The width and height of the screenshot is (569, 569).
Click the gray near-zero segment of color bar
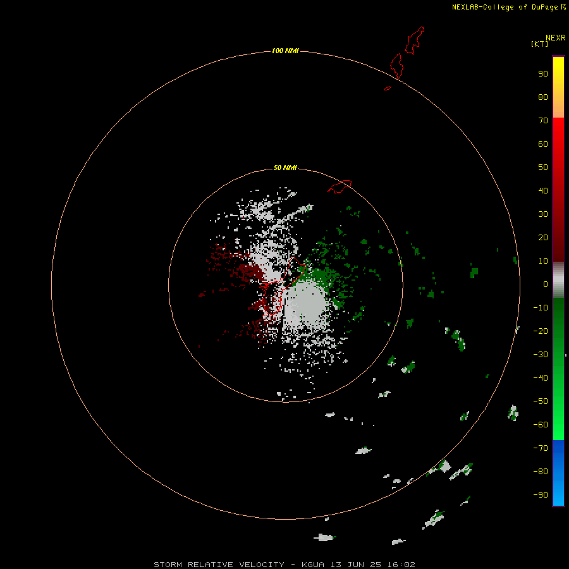tap(558, 280)
